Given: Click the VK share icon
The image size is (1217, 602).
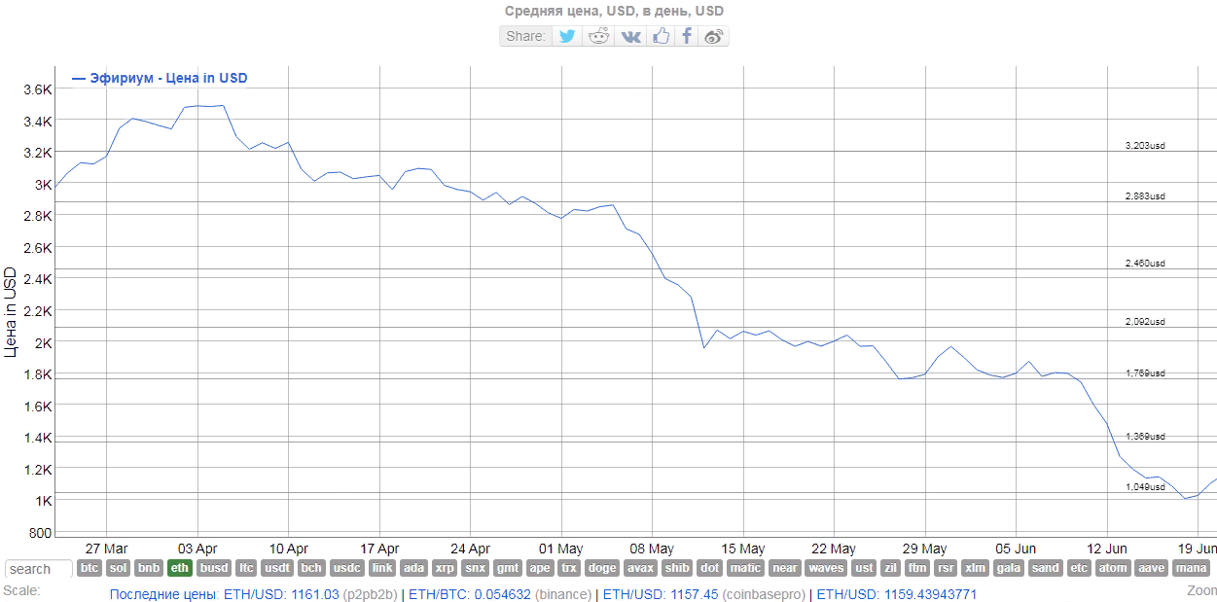Looking at the screenshot, I should click(x=631, y=36).
